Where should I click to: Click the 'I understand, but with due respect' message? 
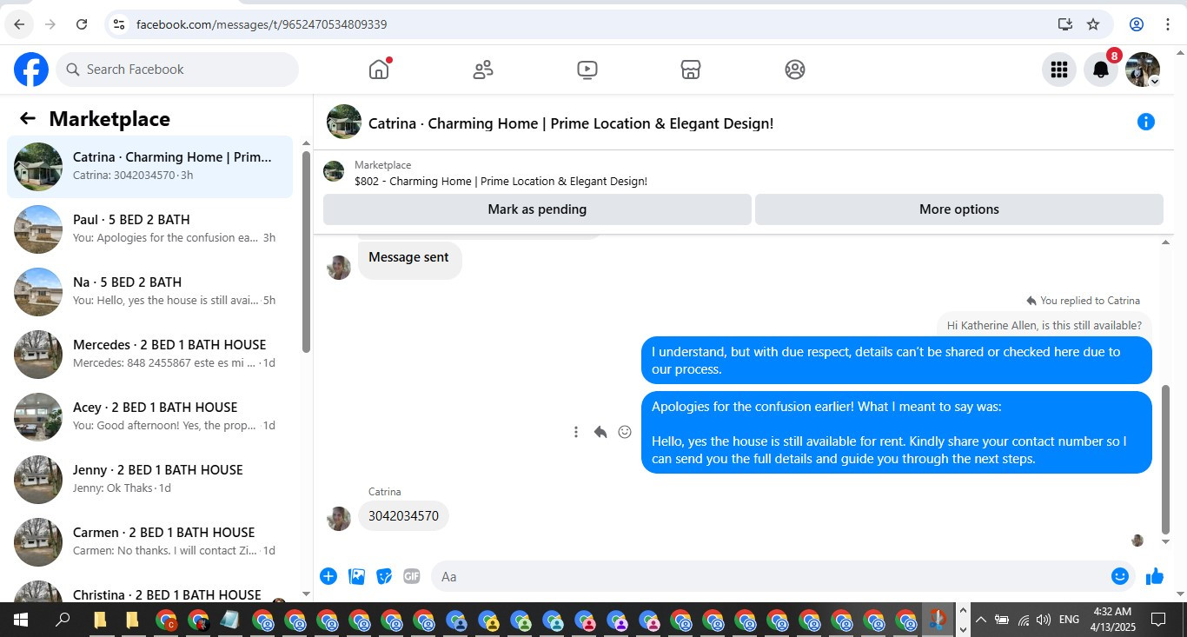(897, 361)
